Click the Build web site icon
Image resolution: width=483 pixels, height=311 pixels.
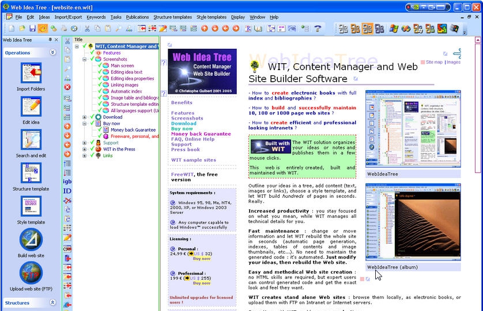coord(31,240)
